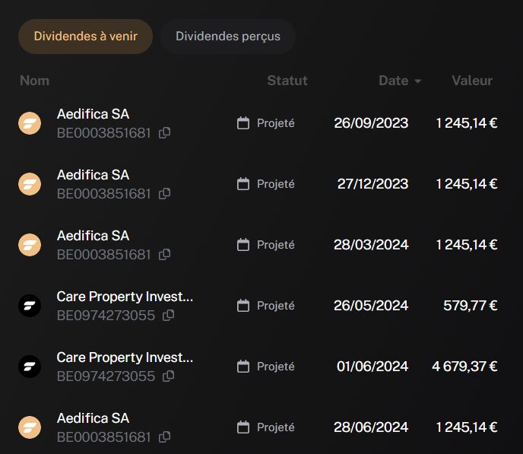
Task: Copy ISIN of Aedifica SA dated 28/06/2024
Action: coord(164,437)
